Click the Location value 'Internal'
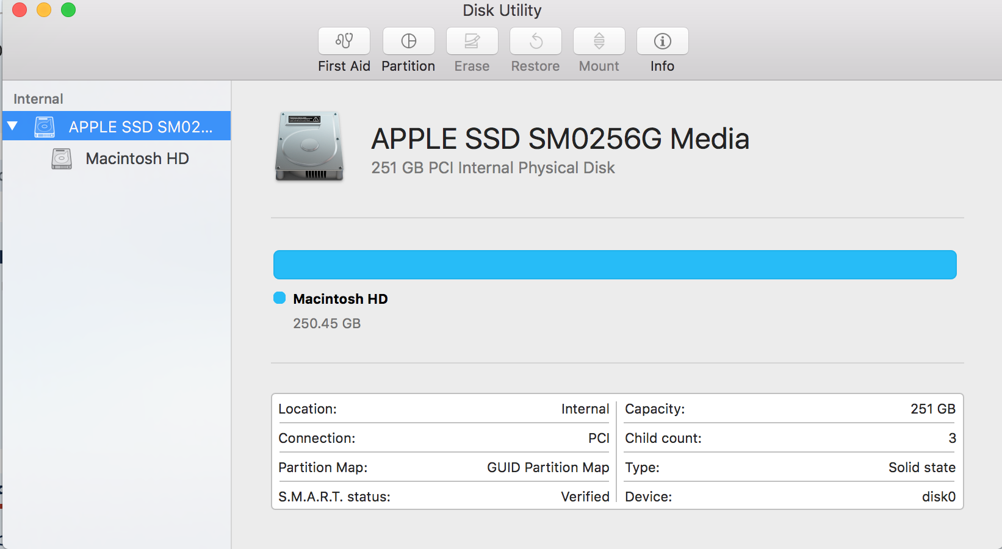This screenshot has width=1002, height=549. (585, 409)
